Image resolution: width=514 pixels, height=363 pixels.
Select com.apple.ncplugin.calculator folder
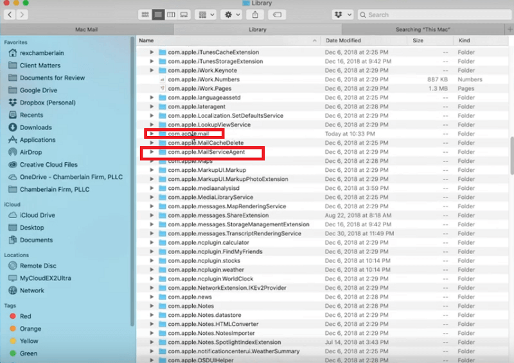323,242
